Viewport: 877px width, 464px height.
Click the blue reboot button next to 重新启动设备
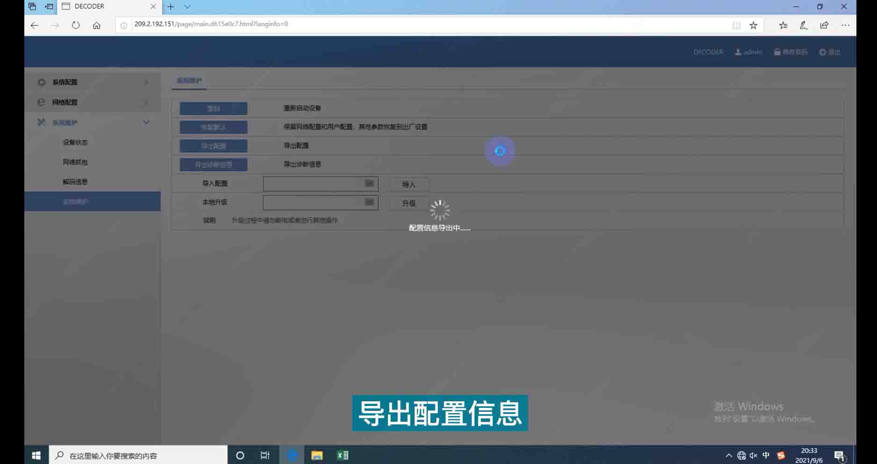pos(213,108)
